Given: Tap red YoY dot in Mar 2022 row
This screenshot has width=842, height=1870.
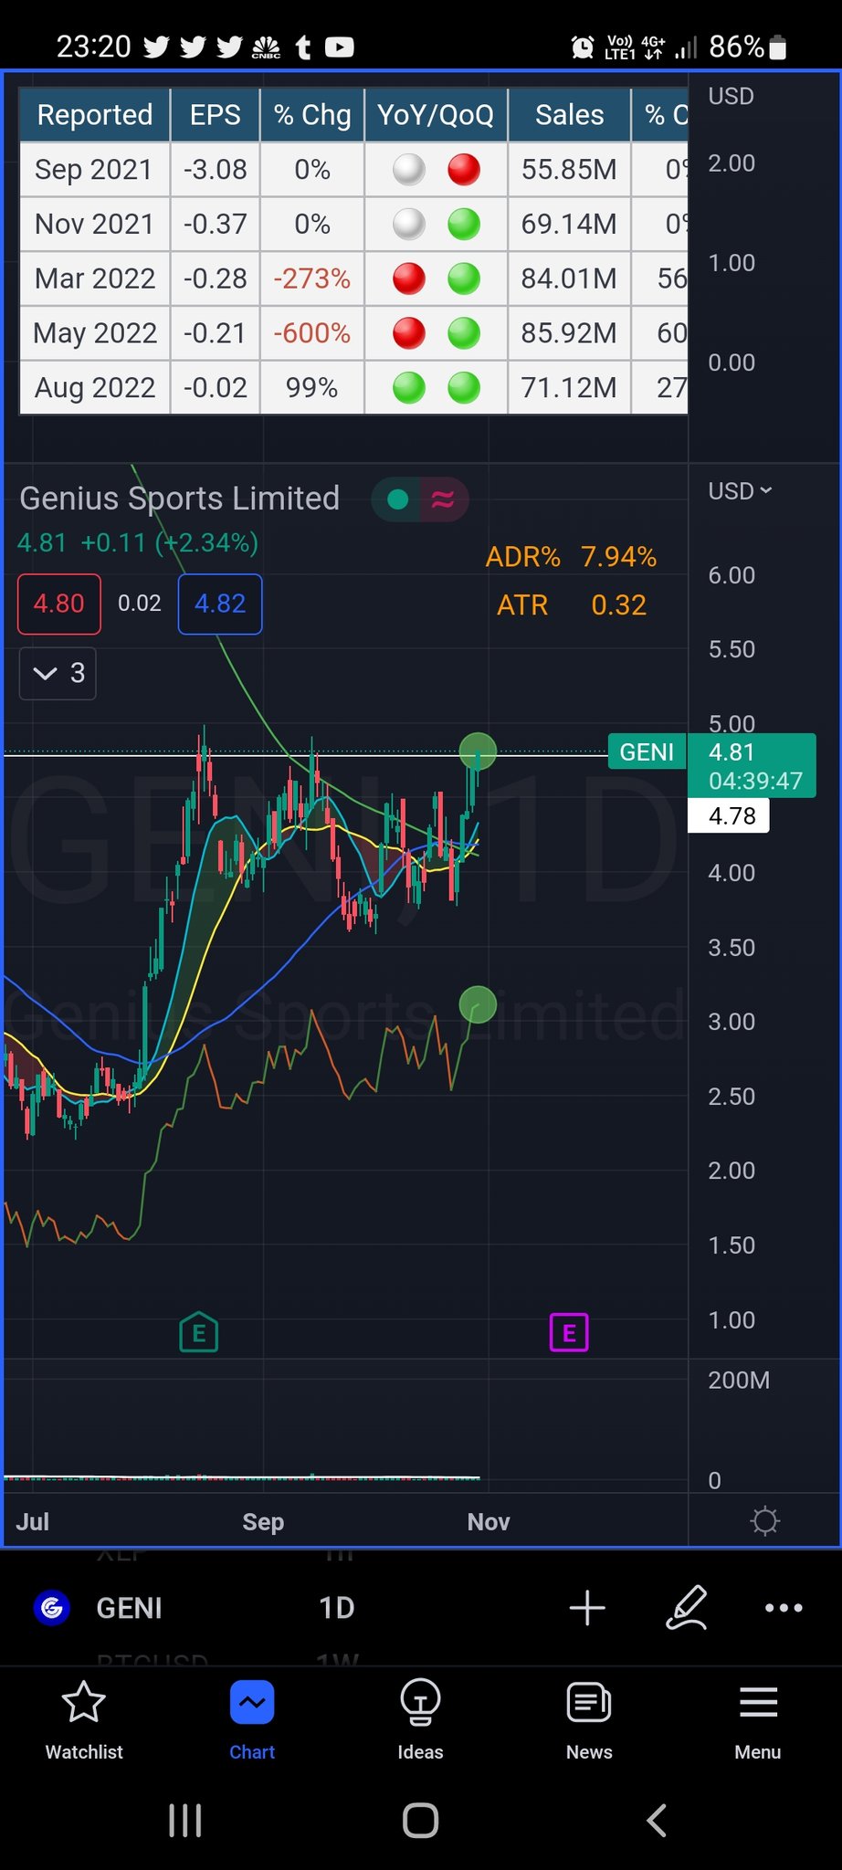Looking at the screenshot, I should (x=409, y=278).
